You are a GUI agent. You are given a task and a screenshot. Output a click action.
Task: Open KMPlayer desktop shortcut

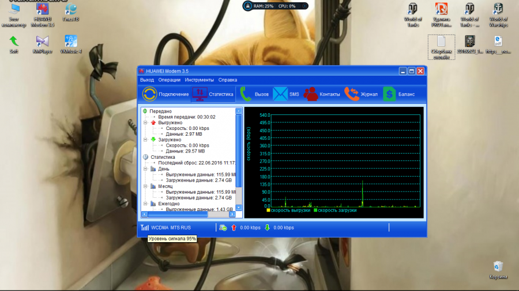pos(42,44)
